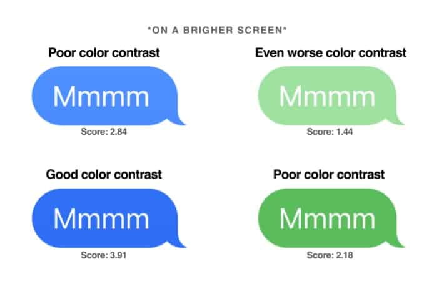Click the white Mmmm text in dark blue bubble
Image resolution: width=444 pixels, height=289 pixels.
(101, 219)
